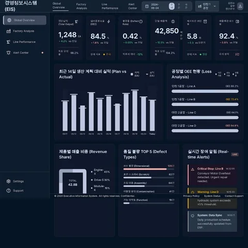The height and width of the screenshot is (248, 248).
Task: Click the lightning bolt icon on OEE card
Action: [x=109, y=22]
